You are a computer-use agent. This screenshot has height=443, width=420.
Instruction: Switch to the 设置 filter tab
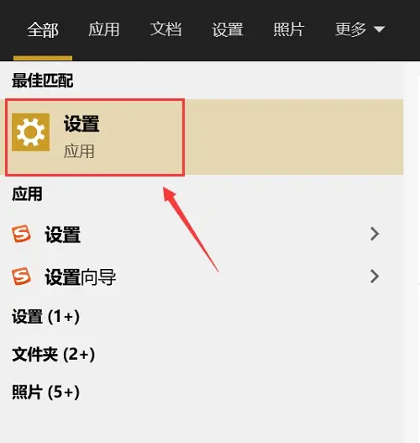tap(228, 29)
